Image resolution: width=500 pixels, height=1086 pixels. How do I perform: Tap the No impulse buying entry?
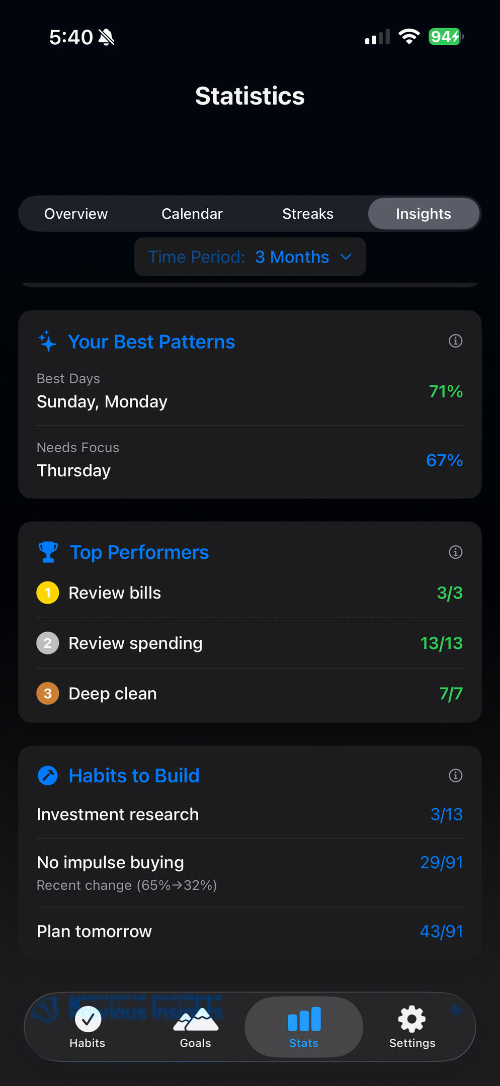coord(250,873)
